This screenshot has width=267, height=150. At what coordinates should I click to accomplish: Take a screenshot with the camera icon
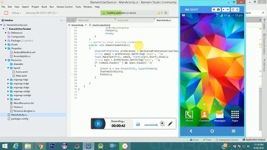click(218, 10)
